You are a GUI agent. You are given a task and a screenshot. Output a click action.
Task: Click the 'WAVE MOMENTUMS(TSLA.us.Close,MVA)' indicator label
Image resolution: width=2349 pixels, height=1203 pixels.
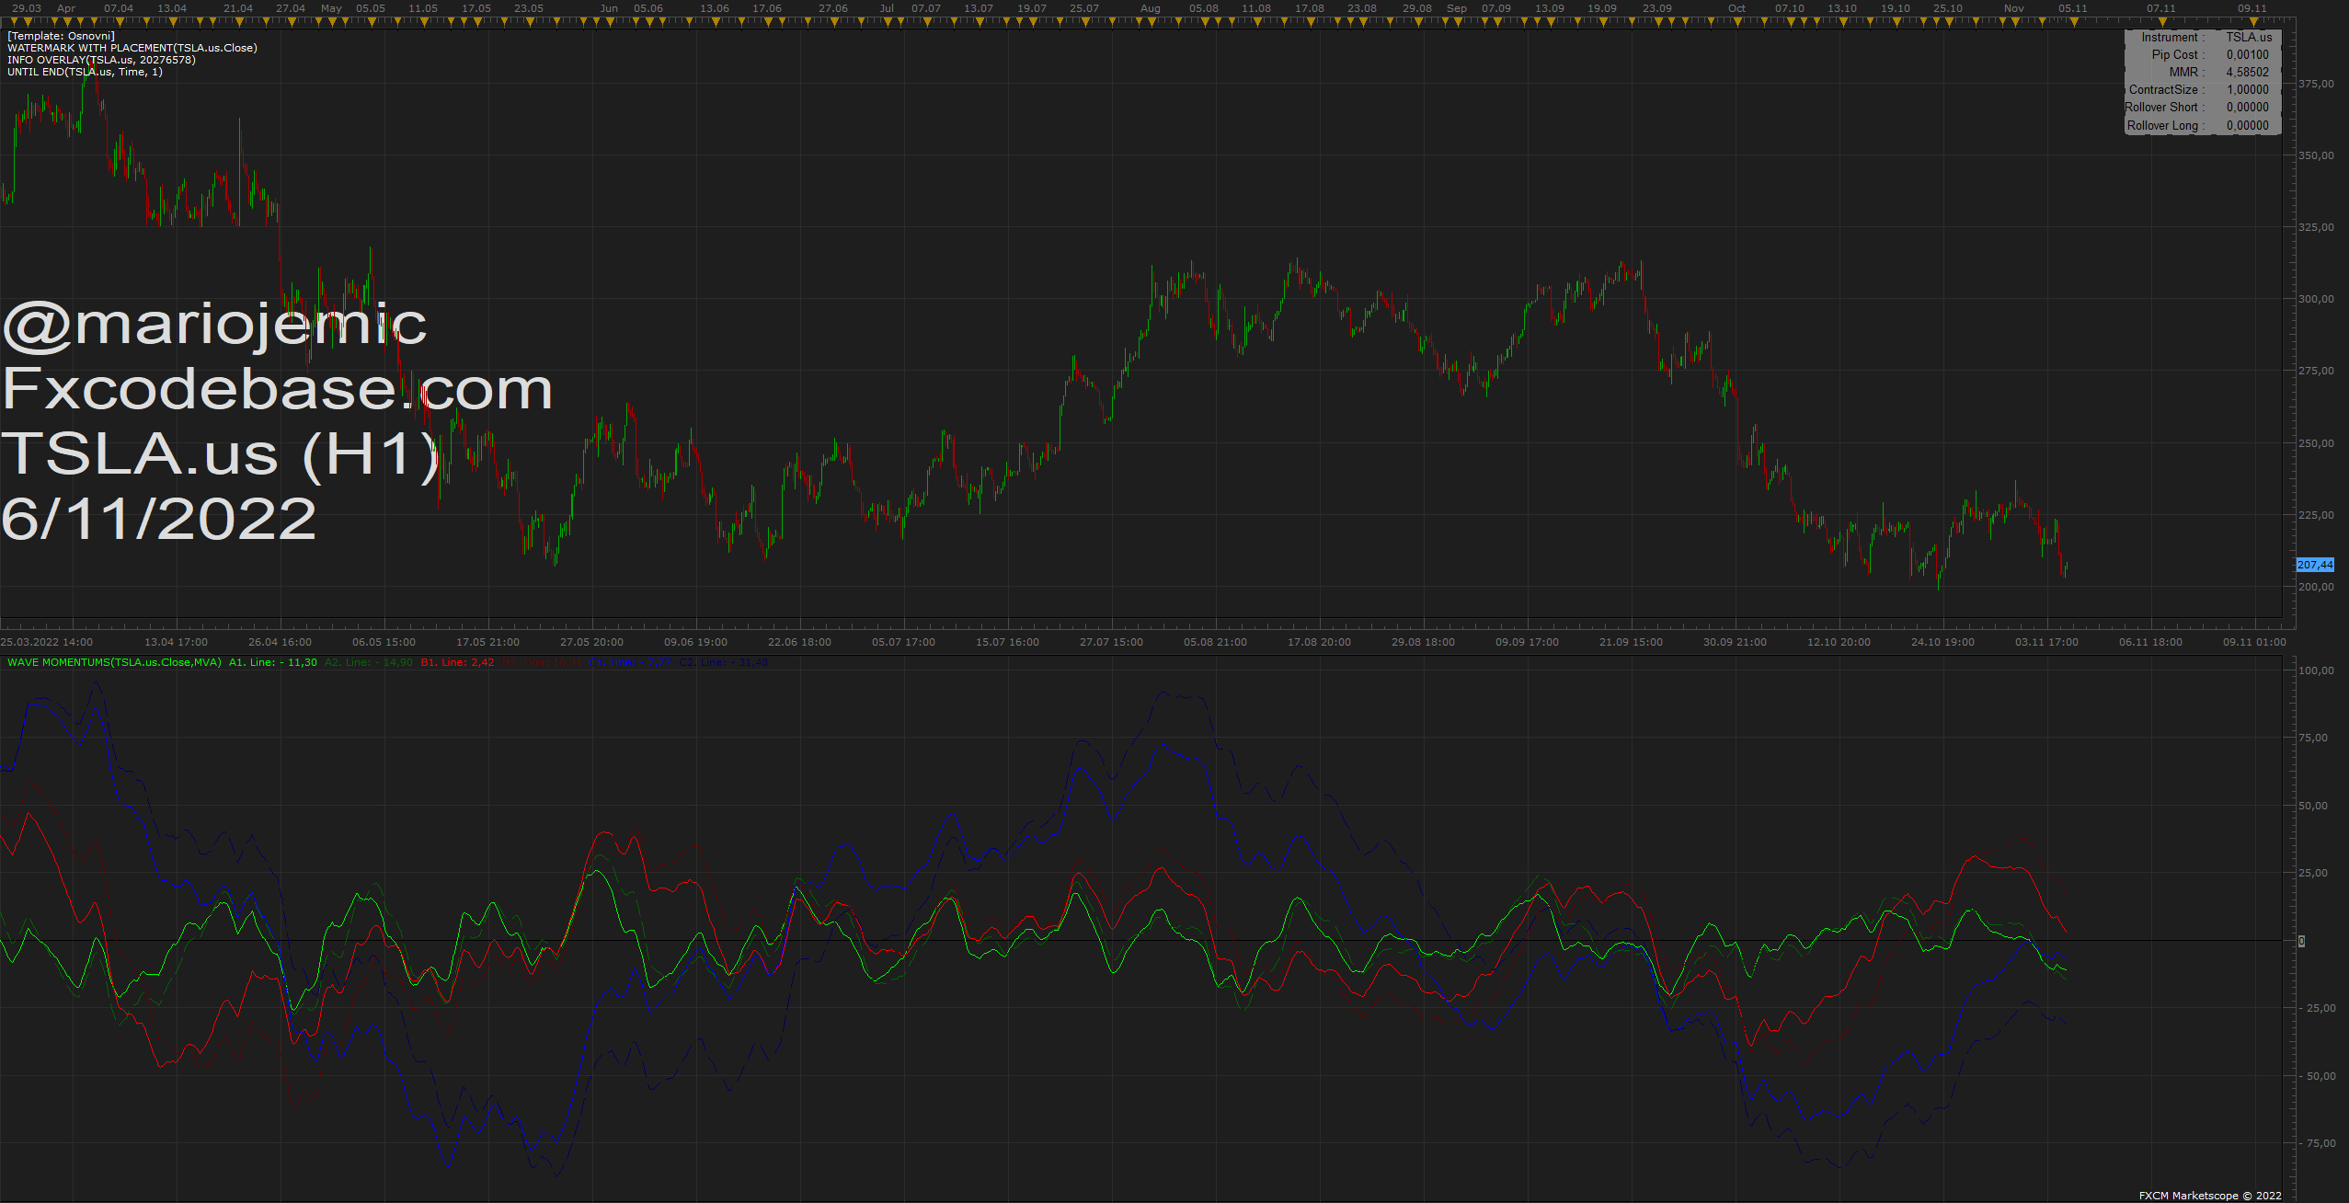click(114, 662)
